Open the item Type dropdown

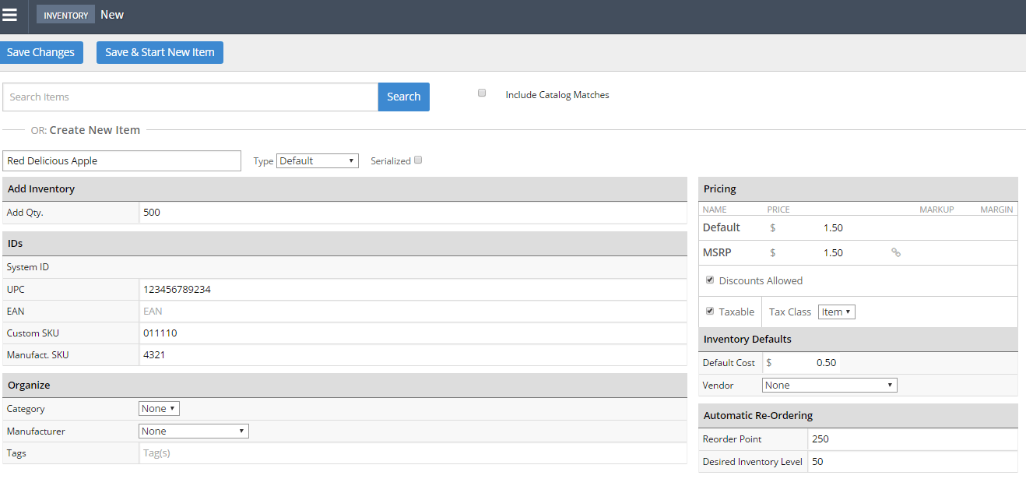(318, 160)
